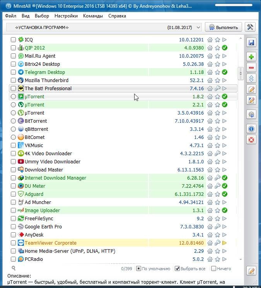
Task: Click the horizontal splitter dots below list
Action: (x=123, y=263)
